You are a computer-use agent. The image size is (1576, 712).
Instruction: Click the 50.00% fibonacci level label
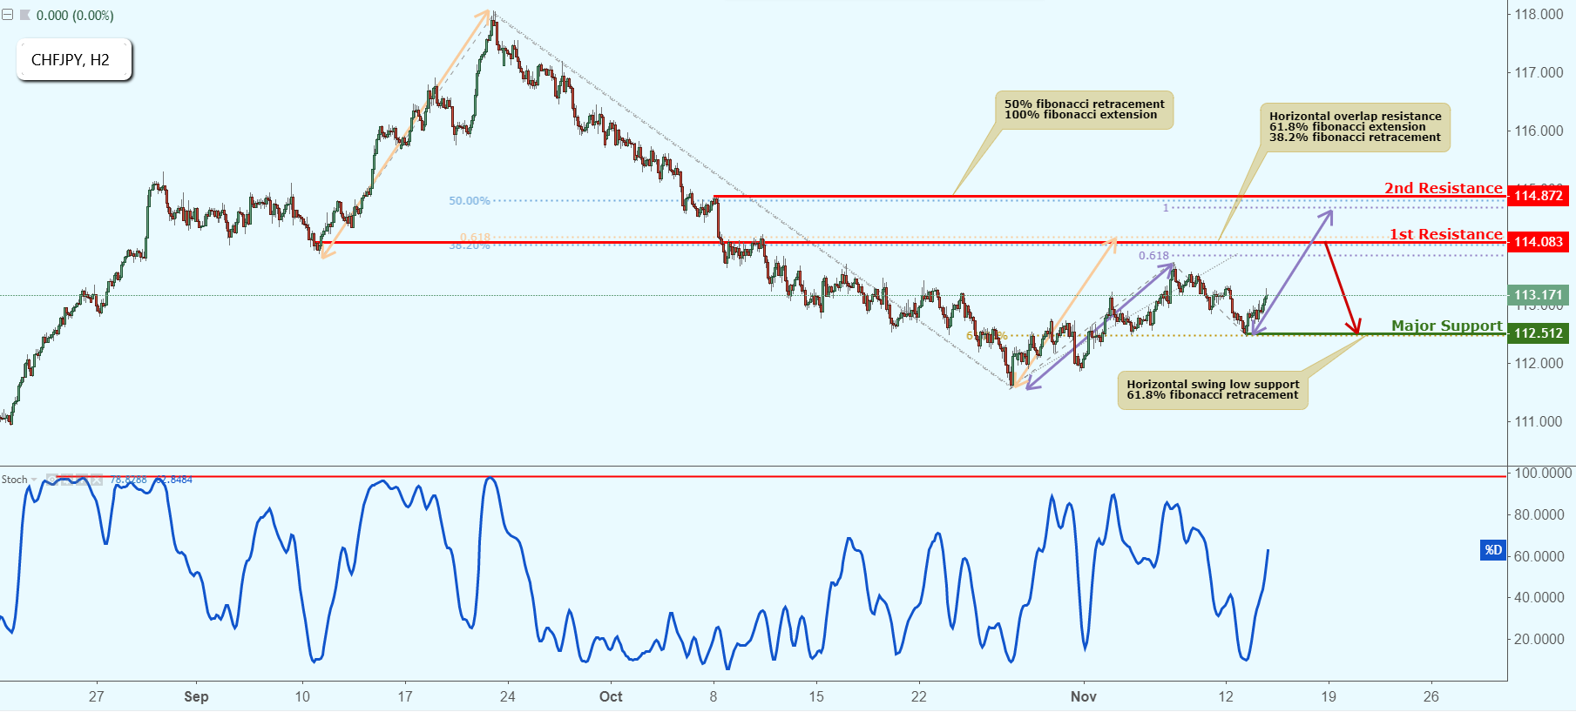[470, 201]
